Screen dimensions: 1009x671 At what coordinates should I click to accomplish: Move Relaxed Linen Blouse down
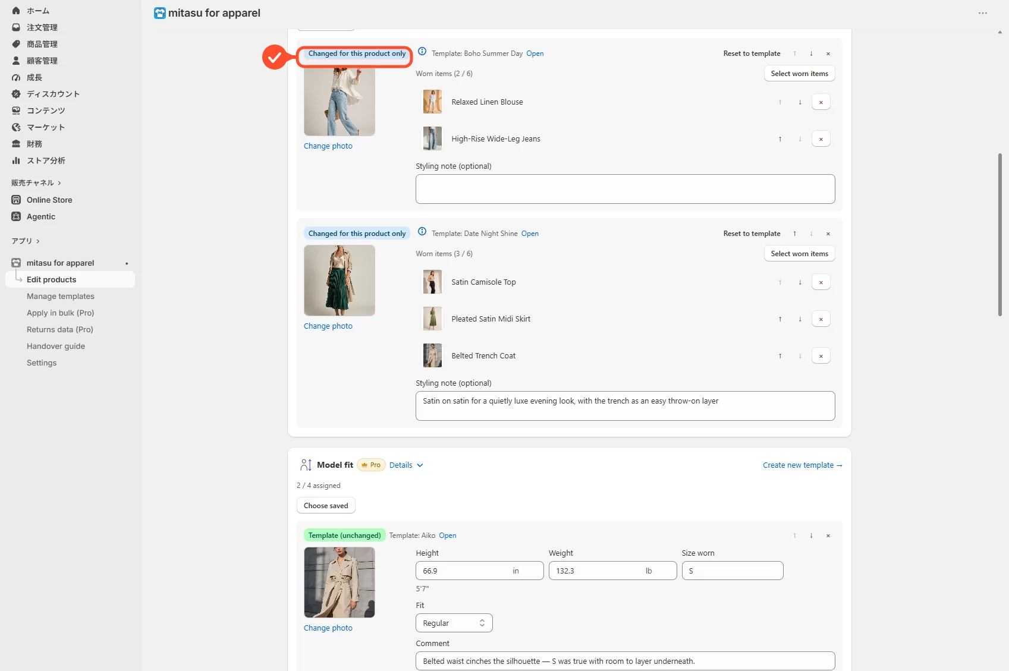pos(800,102)
